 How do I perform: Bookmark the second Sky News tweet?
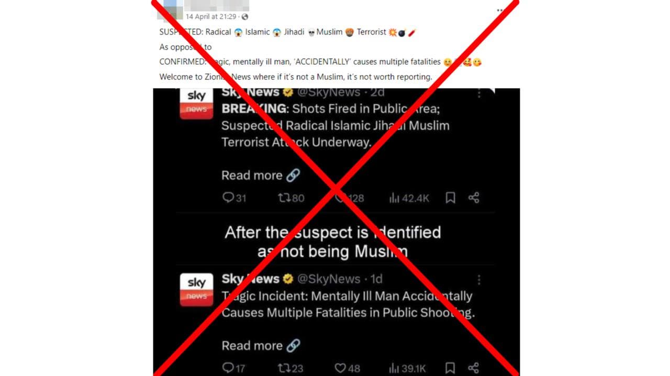click(x=450, y=368)
